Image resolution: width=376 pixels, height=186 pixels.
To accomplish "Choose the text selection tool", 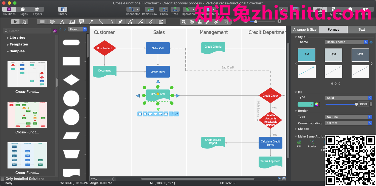I will click(x=24, y=22).
